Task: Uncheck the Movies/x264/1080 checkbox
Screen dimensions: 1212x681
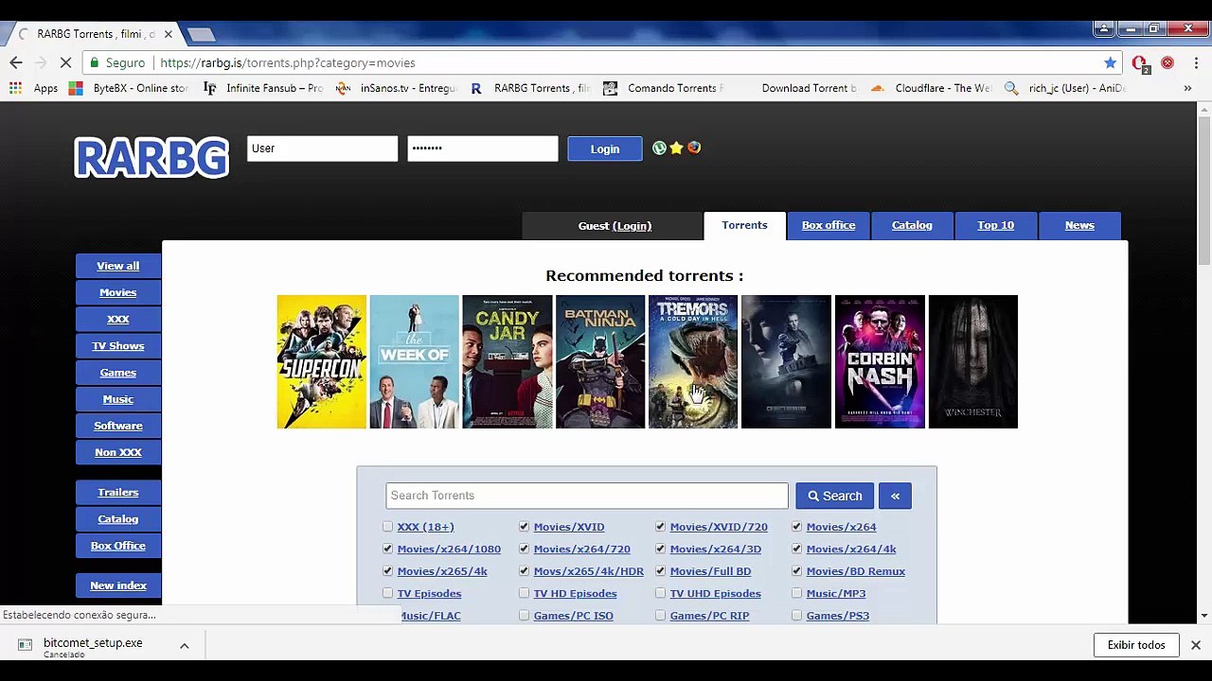Action: click(x=387, y=549)
